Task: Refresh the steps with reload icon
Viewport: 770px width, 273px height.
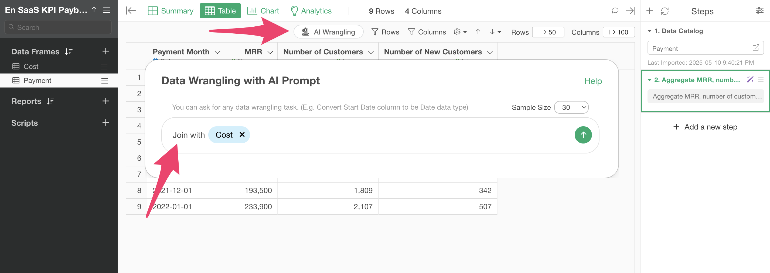Action: 665,11
